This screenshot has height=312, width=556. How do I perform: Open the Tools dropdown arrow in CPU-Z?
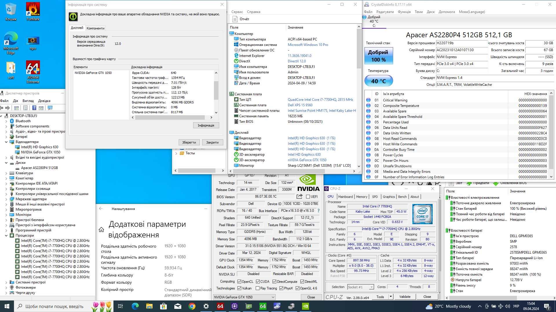390,297
